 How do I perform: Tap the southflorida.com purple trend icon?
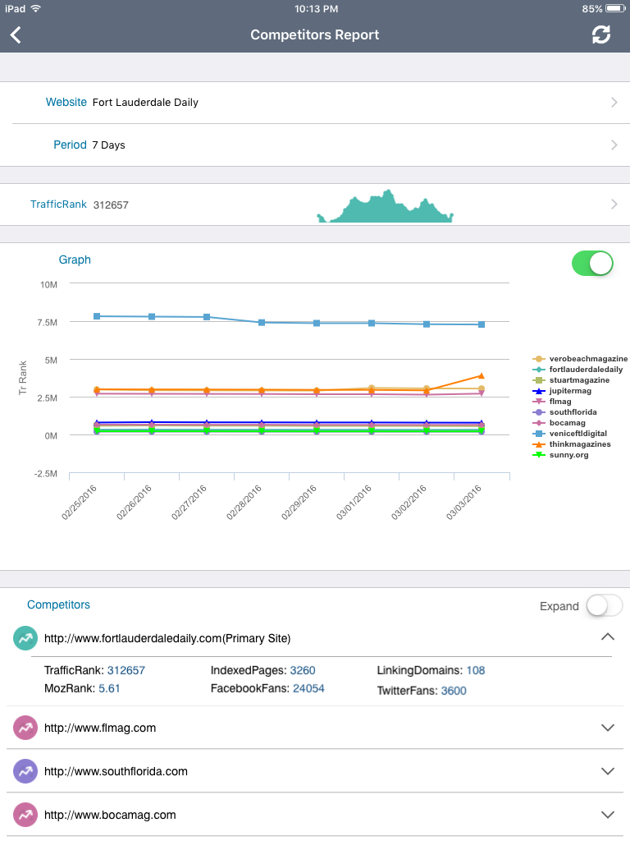coord(25,771)
